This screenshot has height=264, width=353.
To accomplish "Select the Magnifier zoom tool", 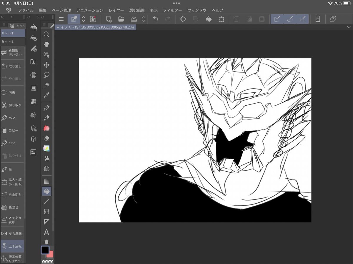I will 46,34.
